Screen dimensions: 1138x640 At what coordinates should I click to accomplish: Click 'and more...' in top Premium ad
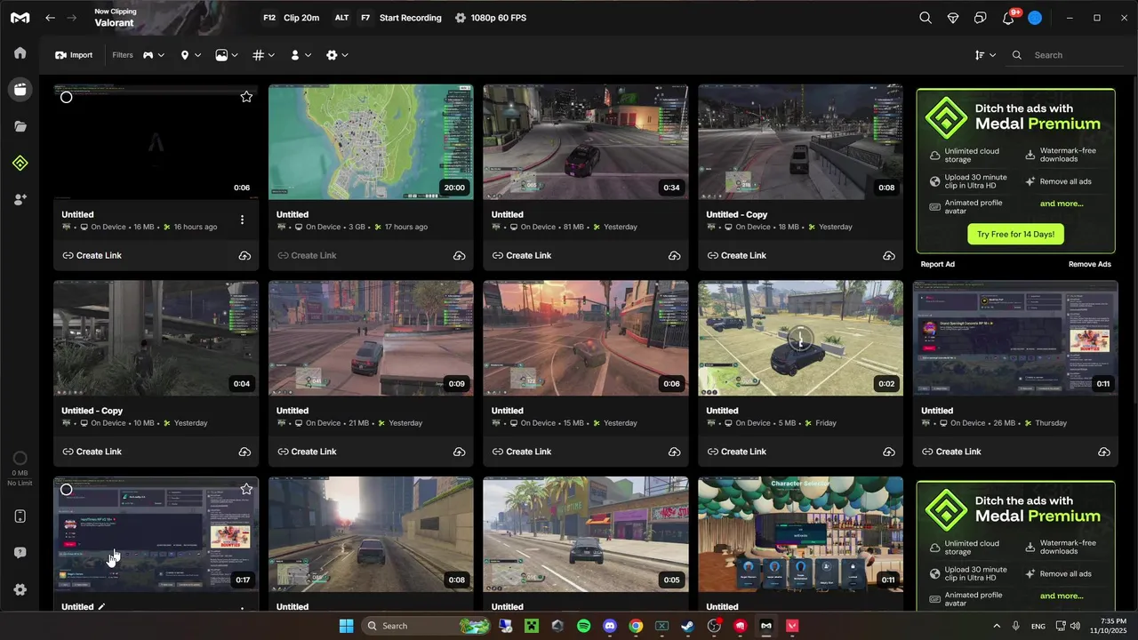point(1062,204)
